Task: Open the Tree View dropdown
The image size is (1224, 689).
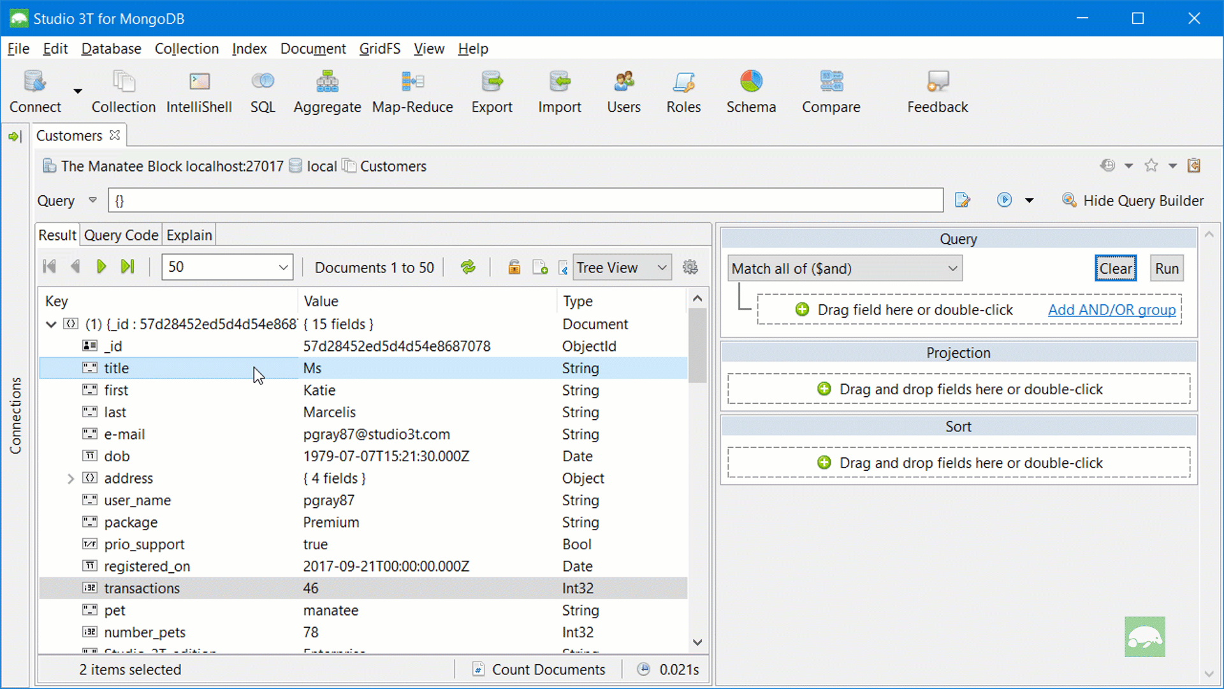Action: pyautogui.click(x=622, y=267)
